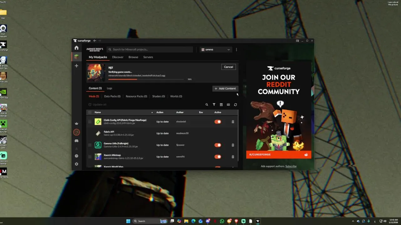Switch to the Discover tab

[118, 57]
